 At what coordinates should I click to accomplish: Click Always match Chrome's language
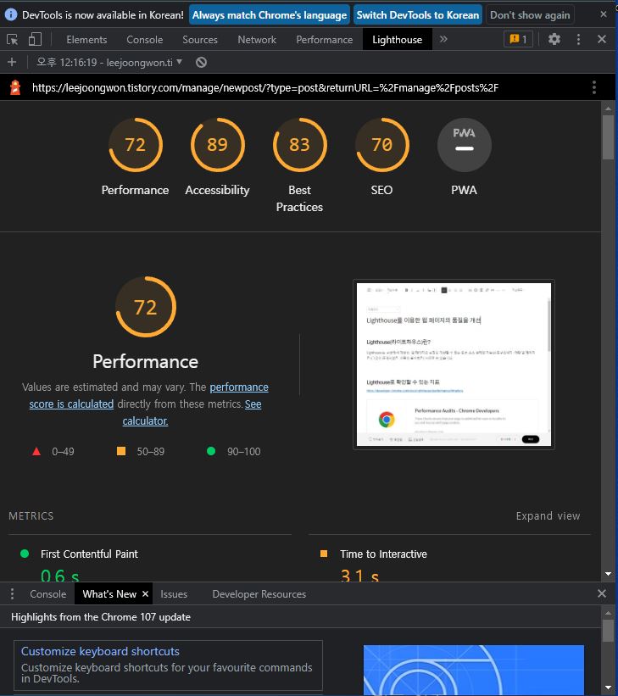(270, 15)
